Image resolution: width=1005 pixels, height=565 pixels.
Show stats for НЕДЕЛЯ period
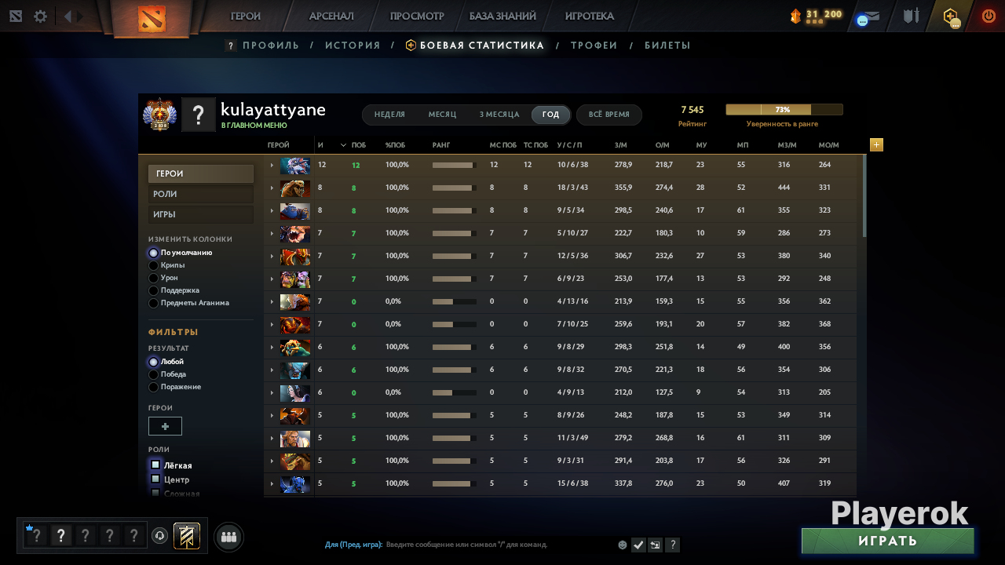389,115
